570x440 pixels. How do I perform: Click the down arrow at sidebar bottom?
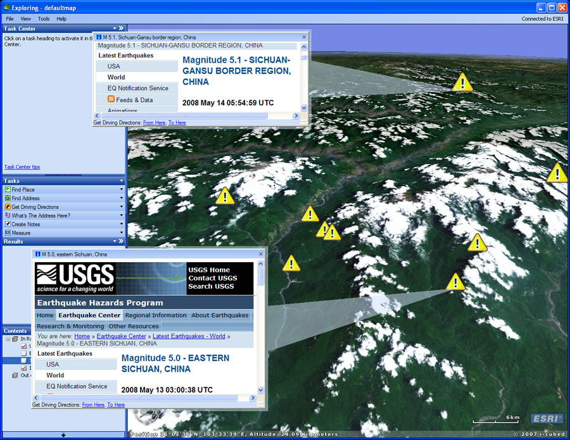click(63, 434)
